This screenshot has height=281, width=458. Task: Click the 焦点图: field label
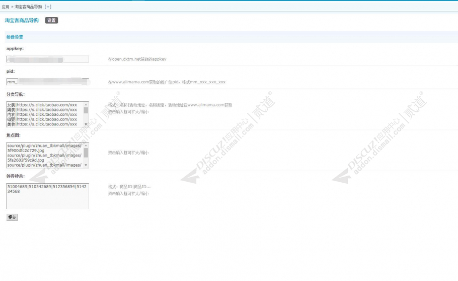click(x=14, y=135)
